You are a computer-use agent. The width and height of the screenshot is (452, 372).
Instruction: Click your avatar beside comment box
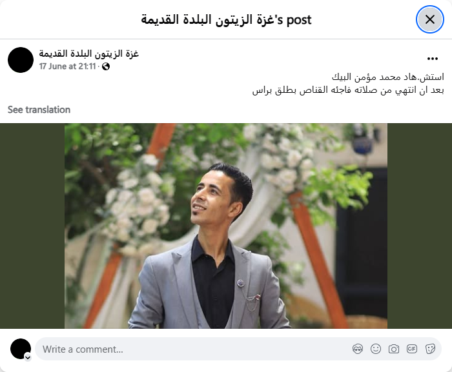point(21,349)
